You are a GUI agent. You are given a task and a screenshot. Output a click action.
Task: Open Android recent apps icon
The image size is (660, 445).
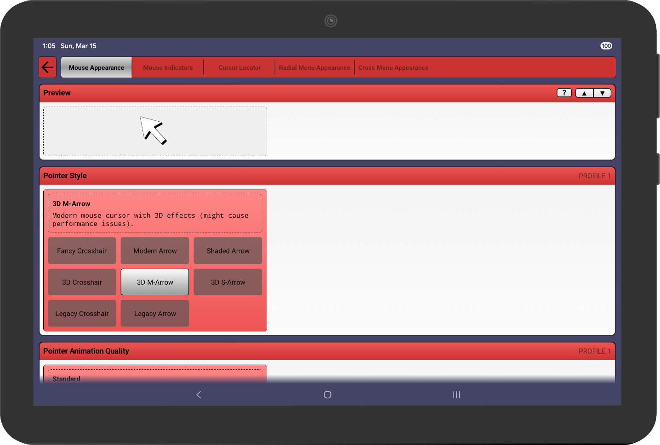point(456,394)
